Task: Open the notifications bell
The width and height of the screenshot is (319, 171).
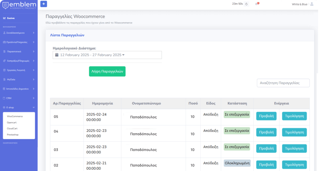Action: tap(257, 4)
